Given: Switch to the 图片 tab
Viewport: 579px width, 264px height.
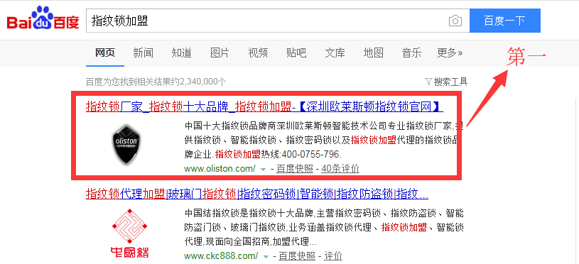Looking at the screenshot, I should click(220, 53).
